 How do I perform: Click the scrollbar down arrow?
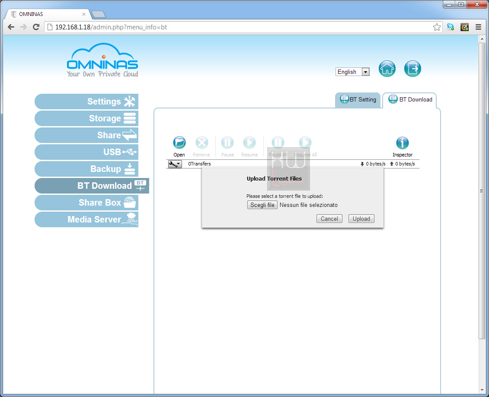click(482, 390)
